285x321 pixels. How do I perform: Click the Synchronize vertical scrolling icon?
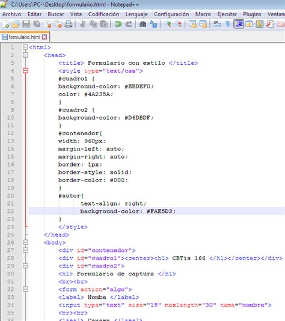(x=192, y=24)
